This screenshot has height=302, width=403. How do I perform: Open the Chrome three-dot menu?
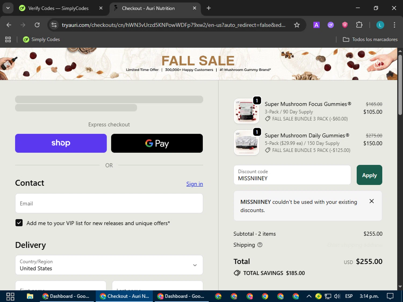pyautogui.click(x=394, y=25)
